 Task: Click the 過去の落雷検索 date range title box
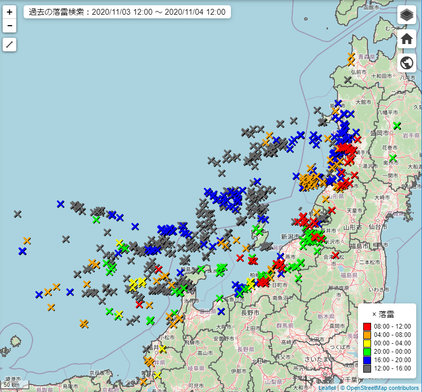pos(127,12)
